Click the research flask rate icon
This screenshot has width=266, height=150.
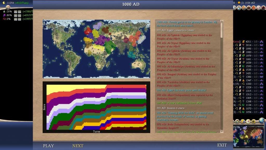pyautogui.click(x=4, y=11)
